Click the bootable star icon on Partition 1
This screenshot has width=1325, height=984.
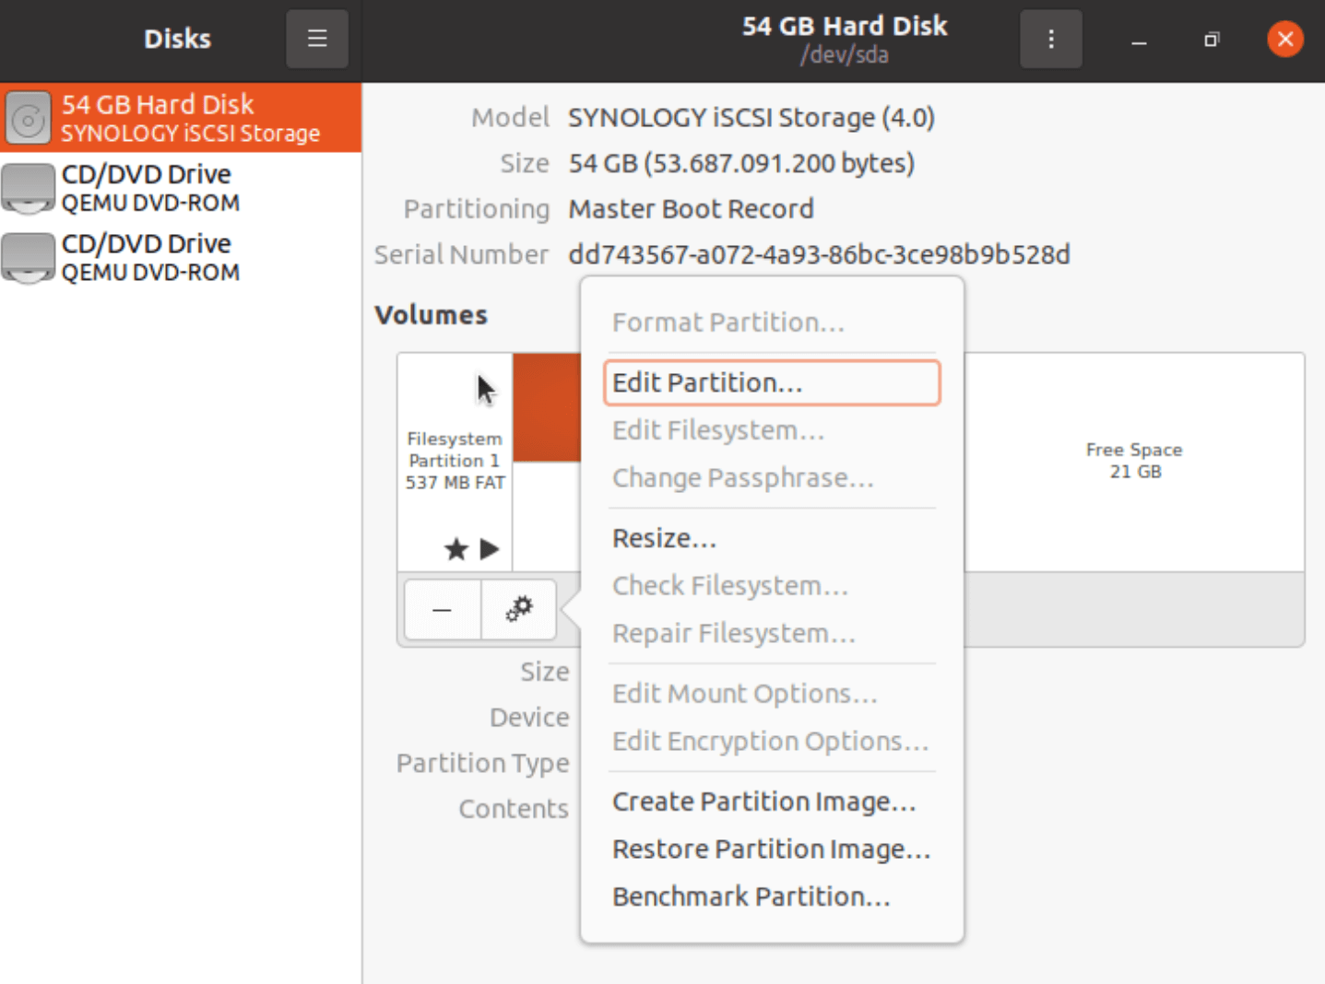pos(455,550)
